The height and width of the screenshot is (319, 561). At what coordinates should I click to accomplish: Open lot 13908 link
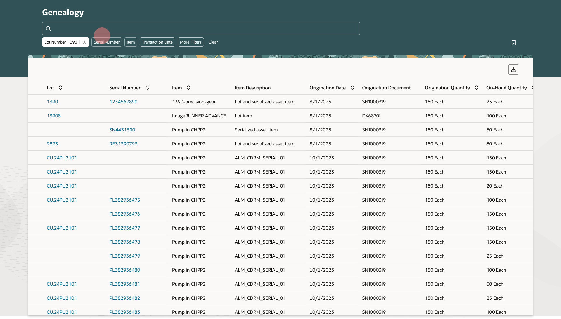click(54, 116)
